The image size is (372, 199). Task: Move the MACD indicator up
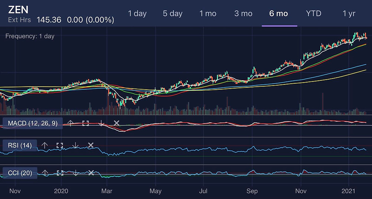tap(70, 123)
